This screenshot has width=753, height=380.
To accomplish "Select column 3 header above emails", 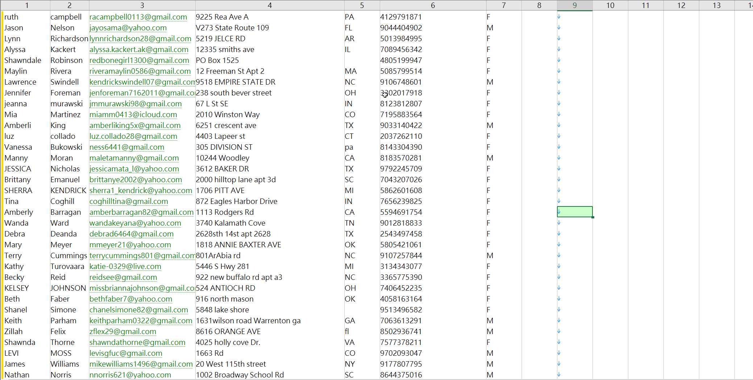I will tap(142, 5).
